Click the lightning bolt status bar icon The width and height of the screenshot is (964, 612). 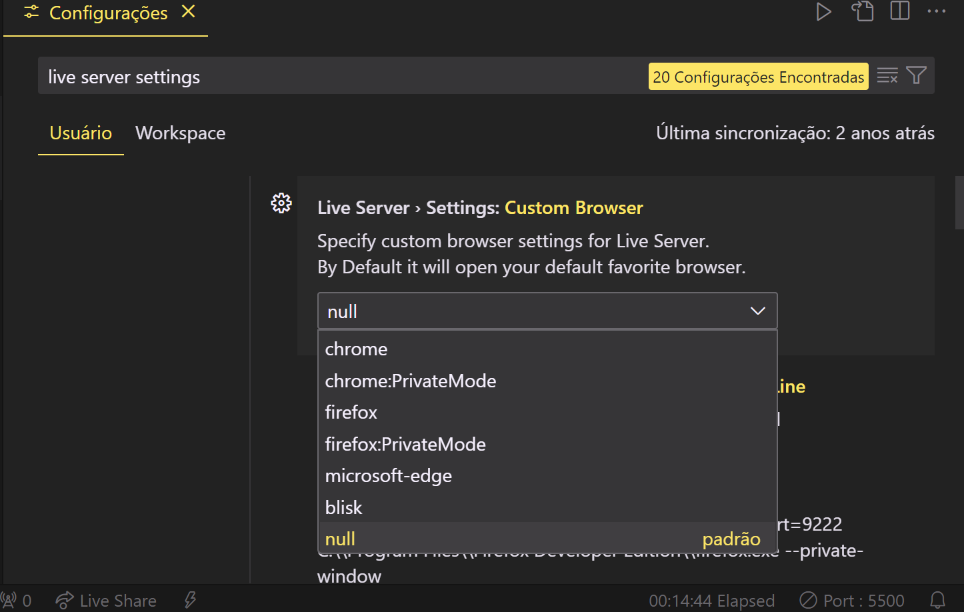[x=191, y=601]
